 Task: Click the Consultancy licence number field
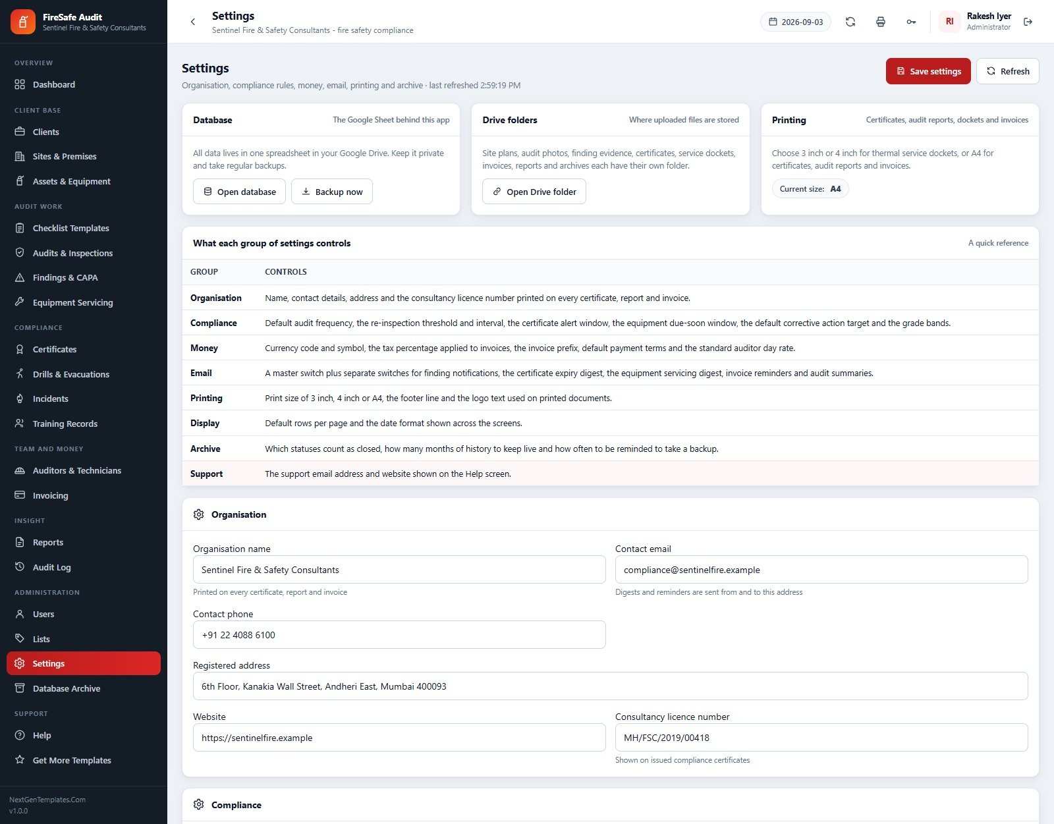point(821,738)
